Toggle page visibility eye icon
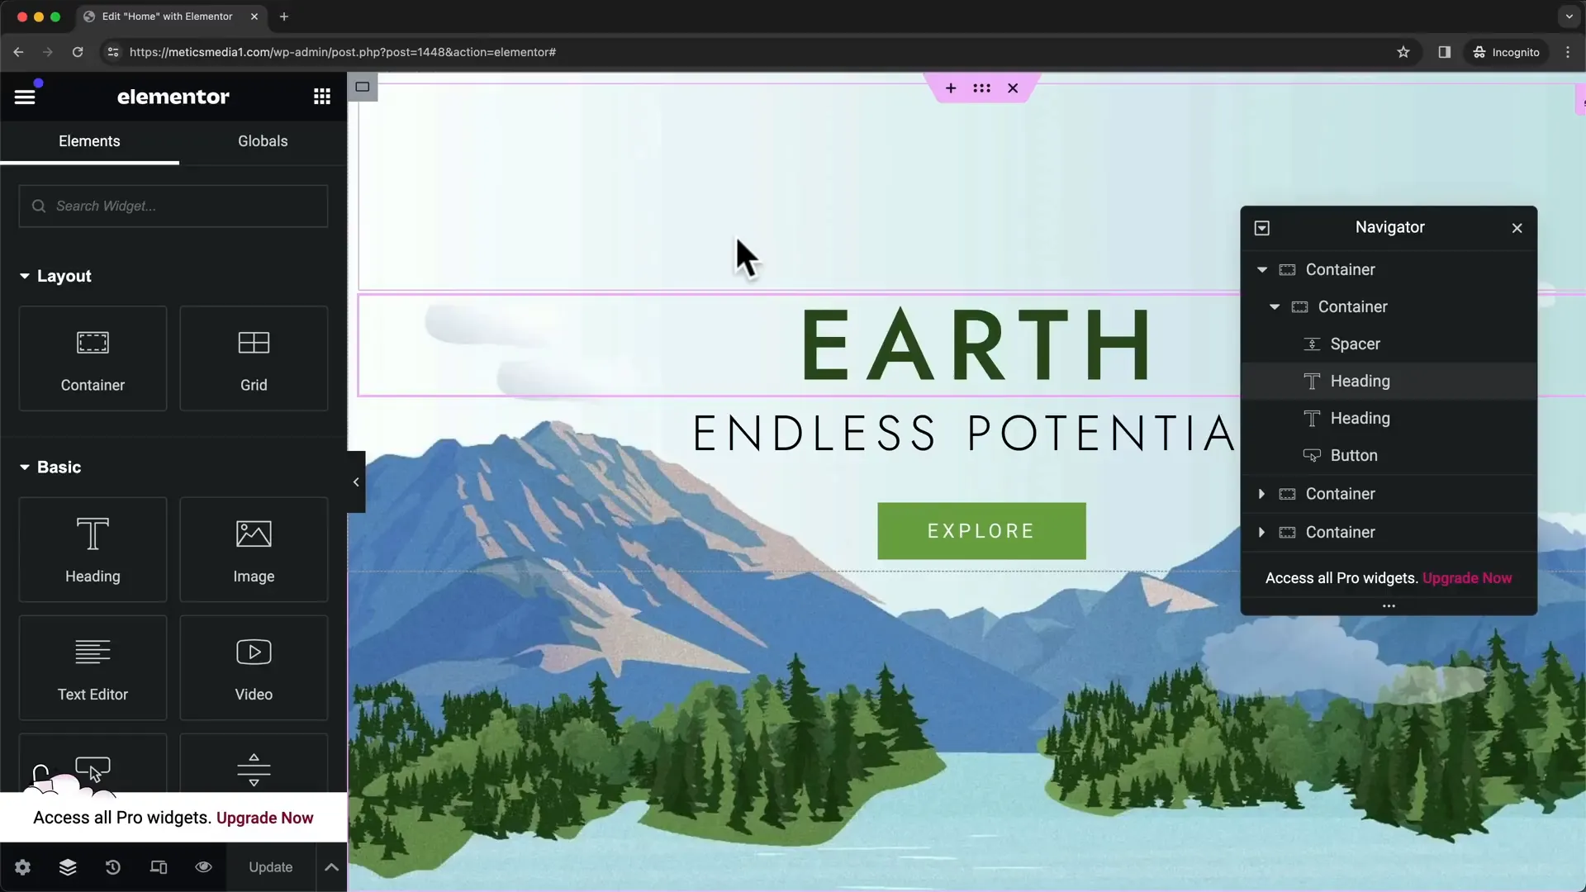 click(202, 867)
